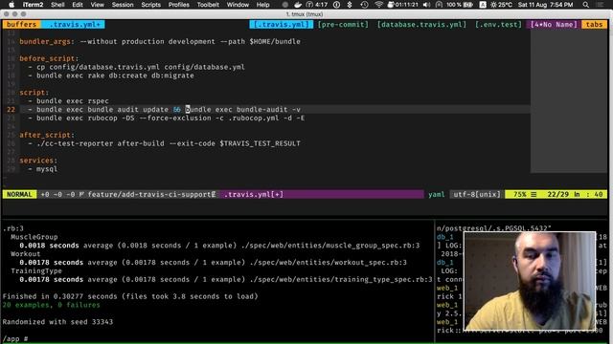This screenshot has height=344, width=613.
Task: Open the Help menu
Action: coord(263,5)
